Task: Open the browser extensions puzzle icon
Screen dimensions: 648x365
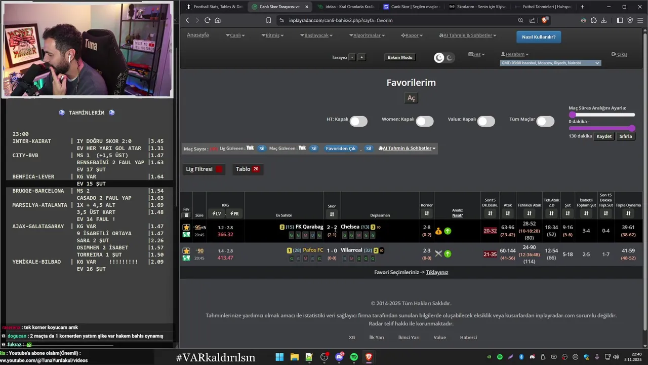Action: point(594,20)
